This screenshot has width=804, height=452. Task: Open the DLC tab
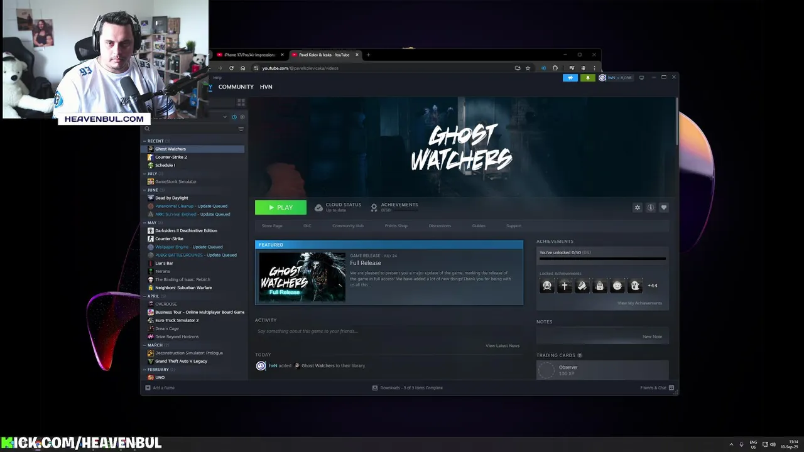[307, 226]
